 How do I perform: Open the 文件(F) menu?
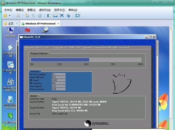8,10
